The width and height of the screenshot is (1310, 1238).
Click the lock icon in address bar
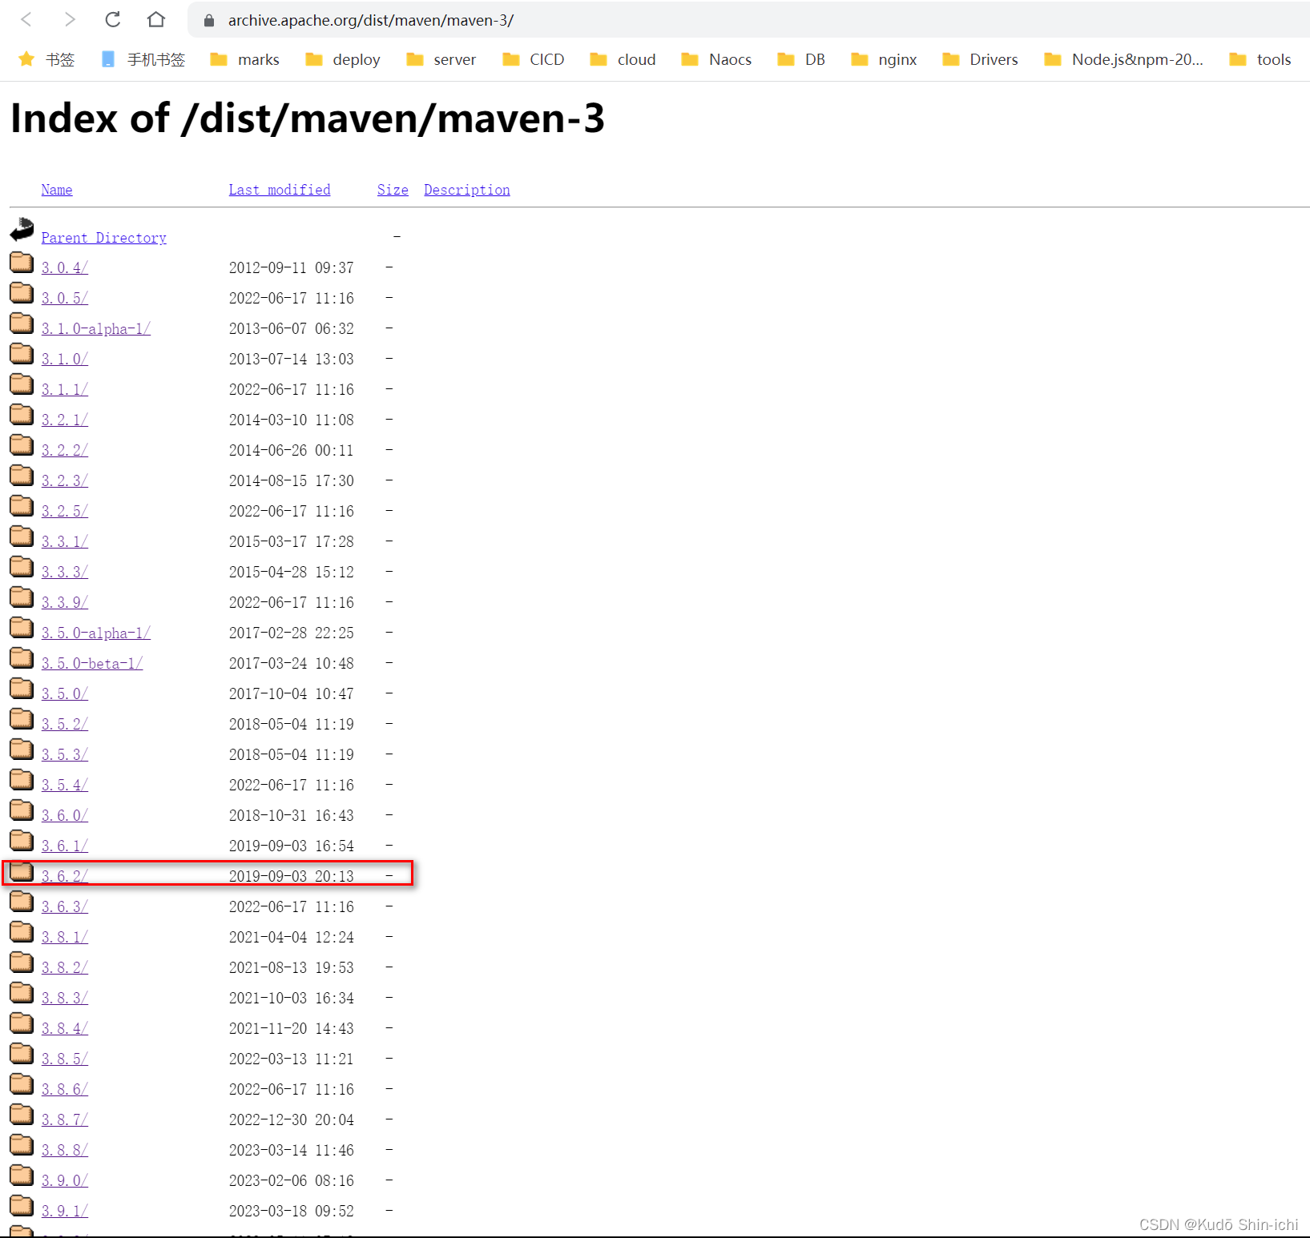pos(209,21)
